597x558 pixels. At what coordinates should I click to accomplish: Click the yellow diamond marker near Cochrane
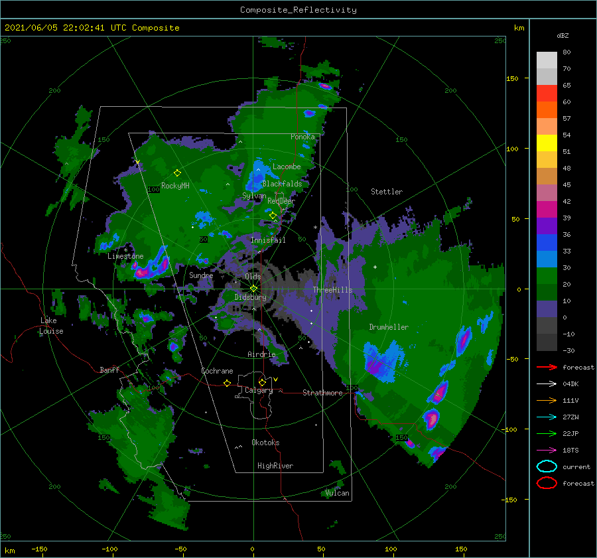coord(227,384)
